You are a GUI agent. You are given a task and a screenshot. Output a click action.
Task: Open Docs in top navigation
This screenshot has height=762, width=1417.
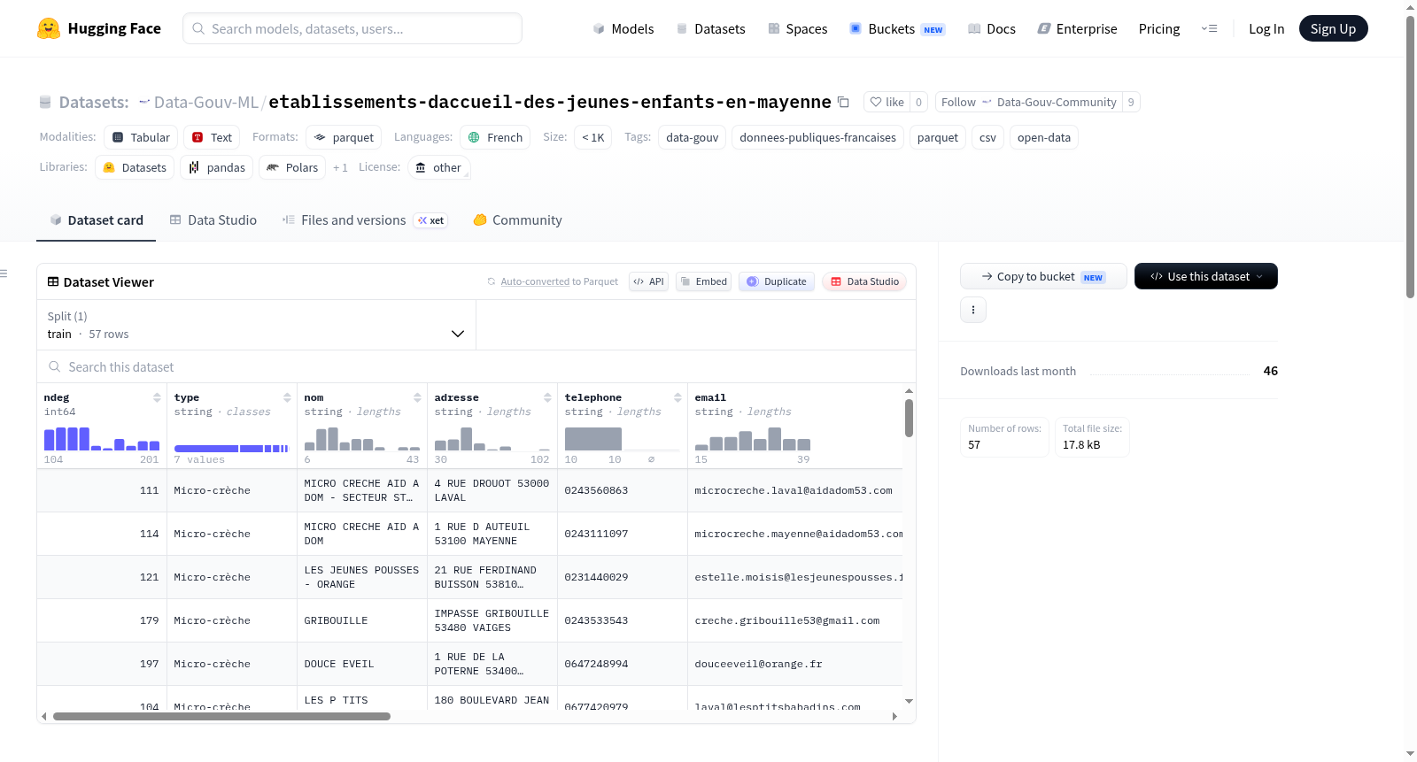click(991, 28)
